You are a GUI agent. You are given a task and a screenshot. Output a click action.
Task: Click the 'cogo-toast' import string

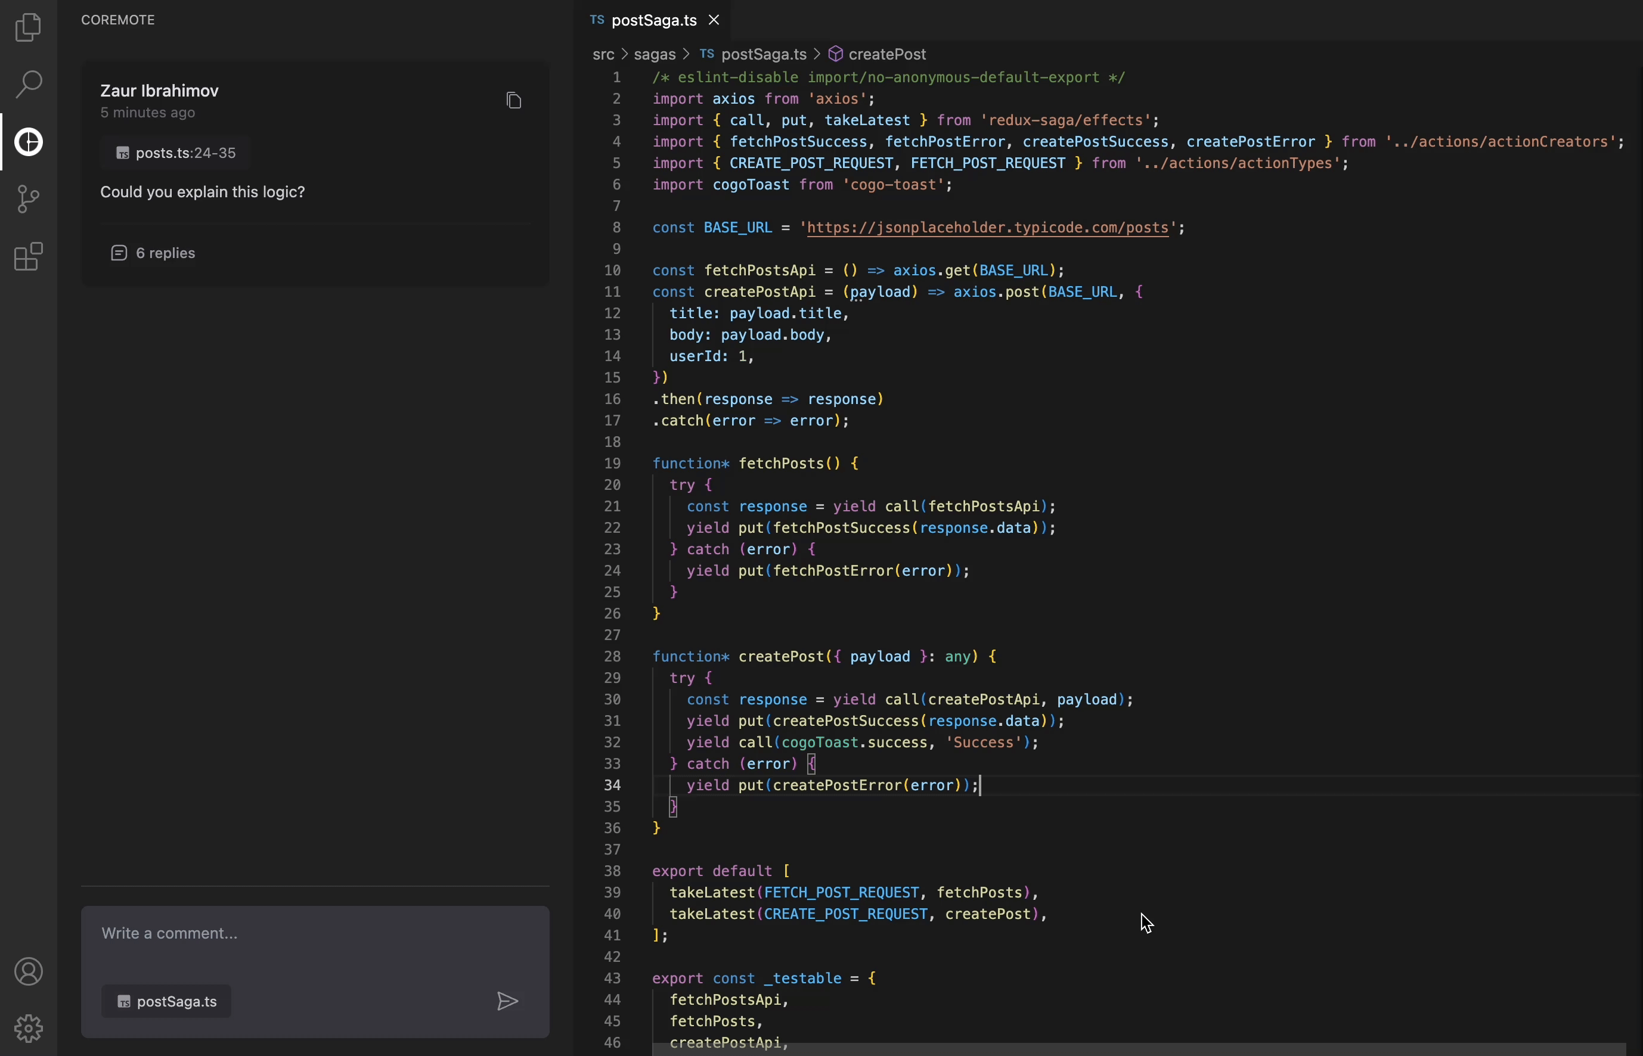click(893, 185)
